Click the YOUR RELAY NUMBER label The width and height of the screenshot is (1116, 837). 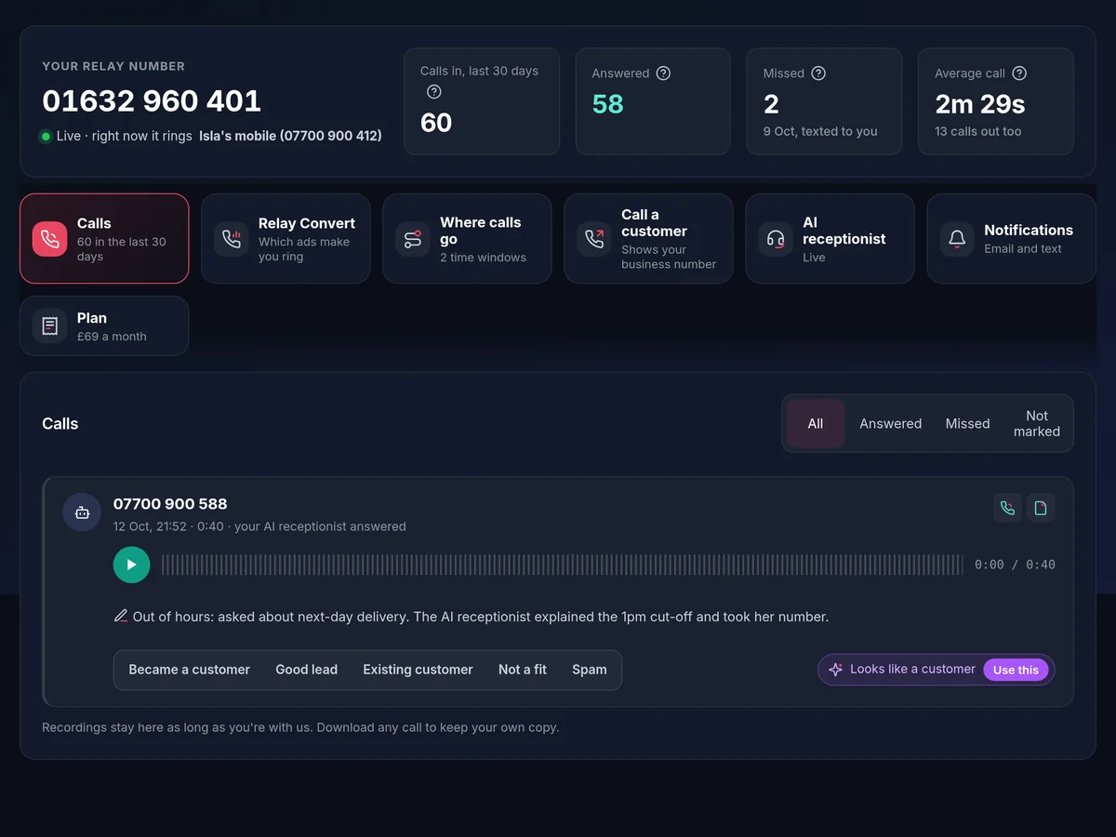113,66
